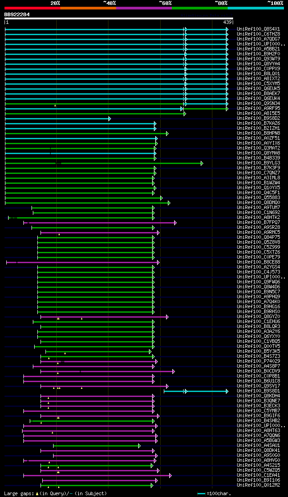The image size is (288, 497).
Task: Click the orange ~40% identity legend segment
Action: 88,8
